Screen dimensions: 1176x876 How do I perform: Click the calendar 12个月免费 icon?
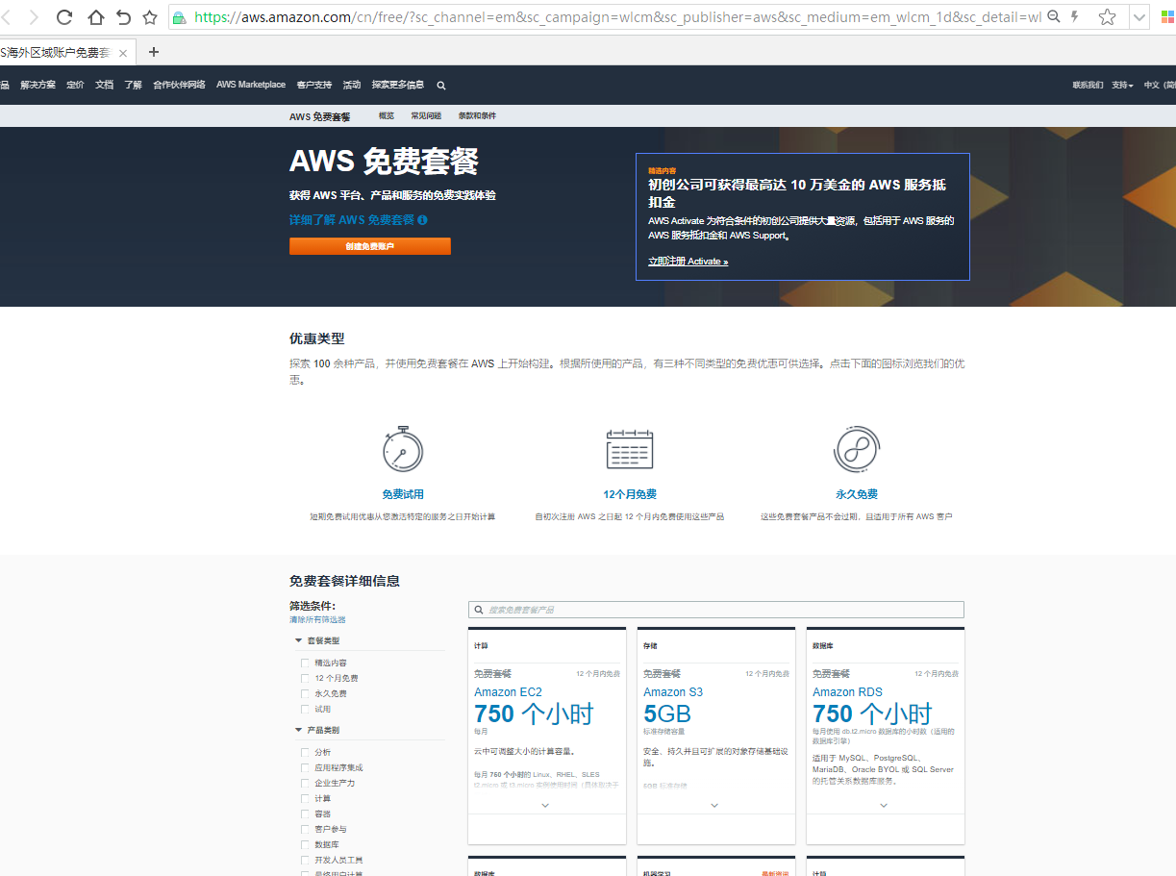coord(630,449)
